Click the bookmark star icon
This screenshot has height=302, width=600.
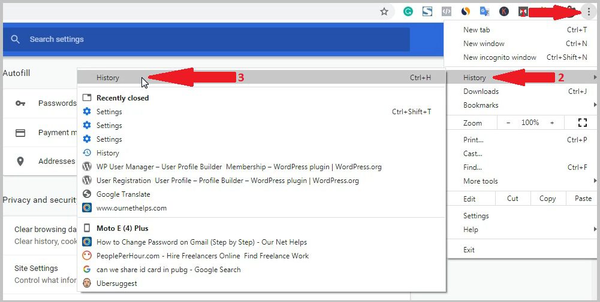[384, 11]
